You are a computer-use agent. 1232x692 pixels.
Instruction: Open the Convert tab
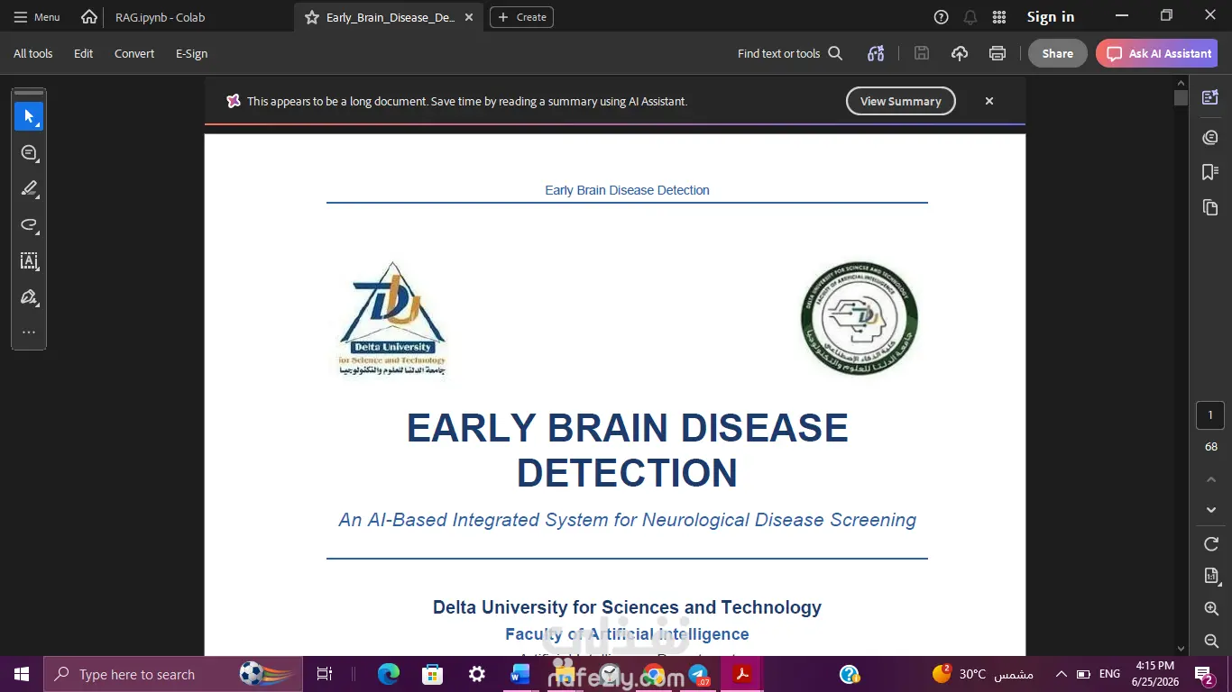[134, 53]
